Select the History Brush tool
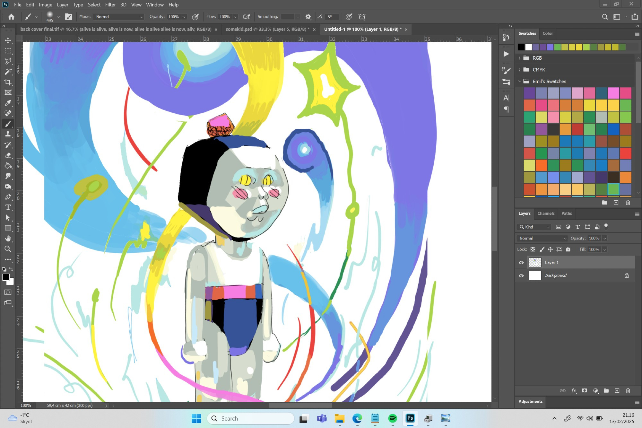 8,145
